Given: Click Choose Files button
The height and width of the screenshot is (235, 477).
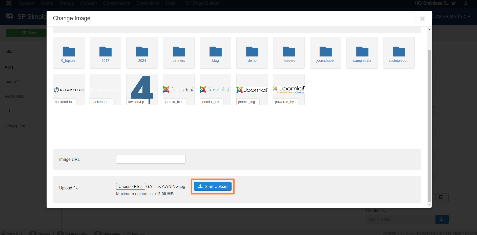Looking at the screenshot, I should coord(131,186).
